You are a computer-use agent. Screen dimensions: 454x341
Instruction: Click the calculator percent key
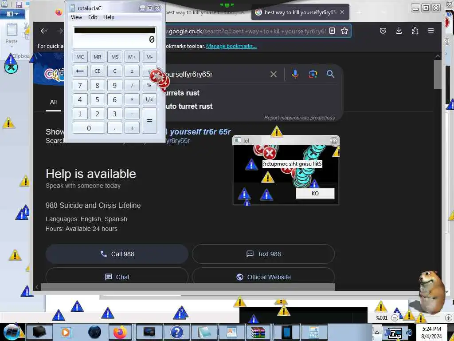[149, 85]
